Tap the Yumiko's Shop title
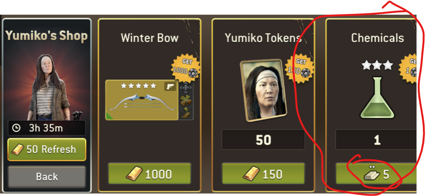This screenshot has height=196, width=426. click(47, 36)
